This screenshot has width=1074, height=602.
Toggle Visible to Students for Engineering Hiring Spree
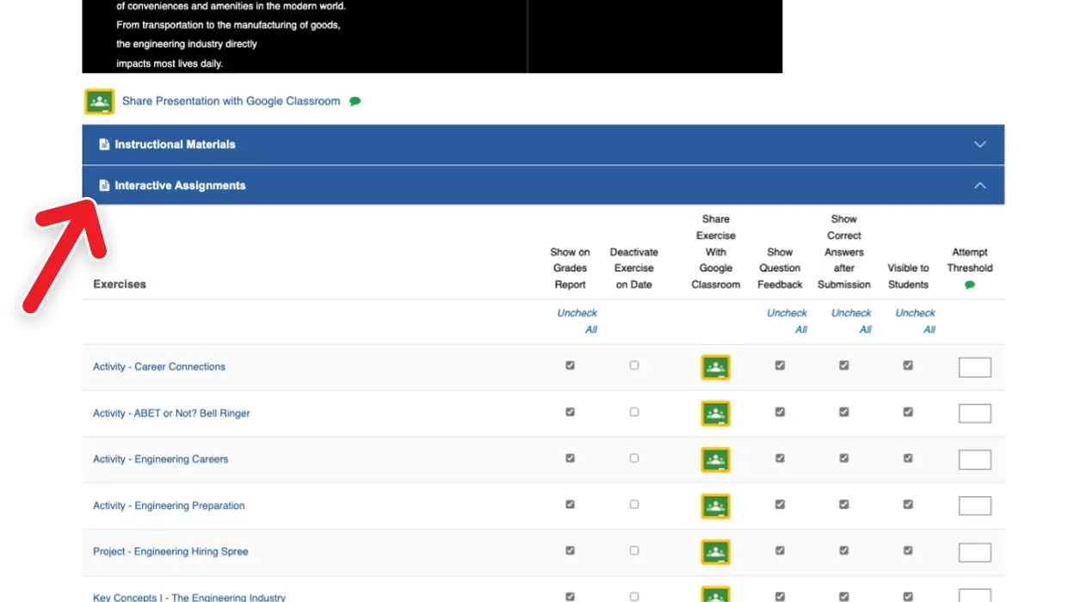(x=908, y=550)
